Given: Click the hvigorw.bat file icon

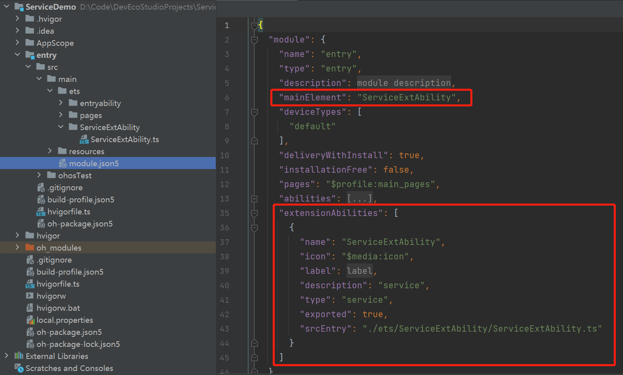Looking at the screenshot, I should coord(30,308).
